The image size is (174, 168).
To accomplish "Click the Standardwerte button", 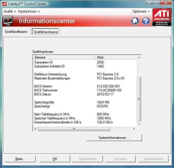I will 153,159.
